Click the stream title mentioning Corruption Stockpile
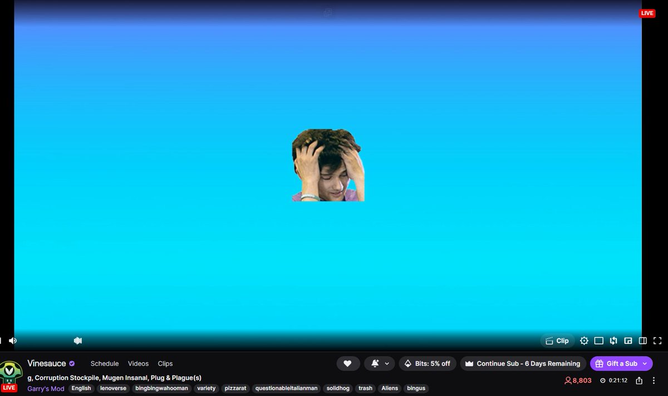The width and height of the screenshot is (668, 396). coord(114,378)
